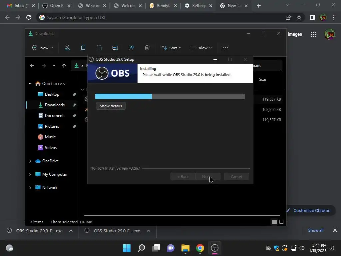The image size is (341, 256).
Task: Expand the My Computer tree node
Action: 30,174
